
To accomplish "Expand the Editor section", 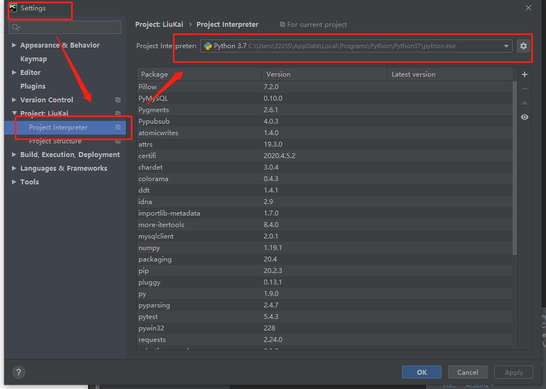I will click(14, 72).
